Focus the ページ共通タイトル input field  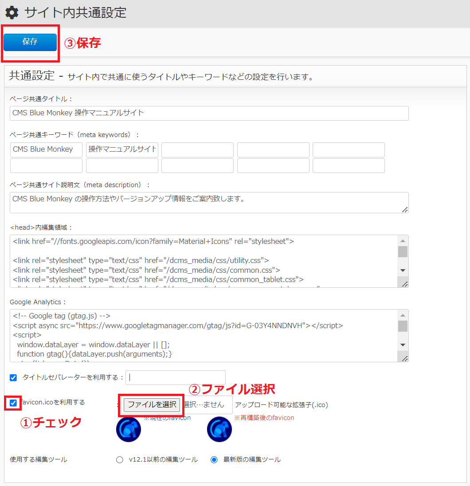point(209,113)
